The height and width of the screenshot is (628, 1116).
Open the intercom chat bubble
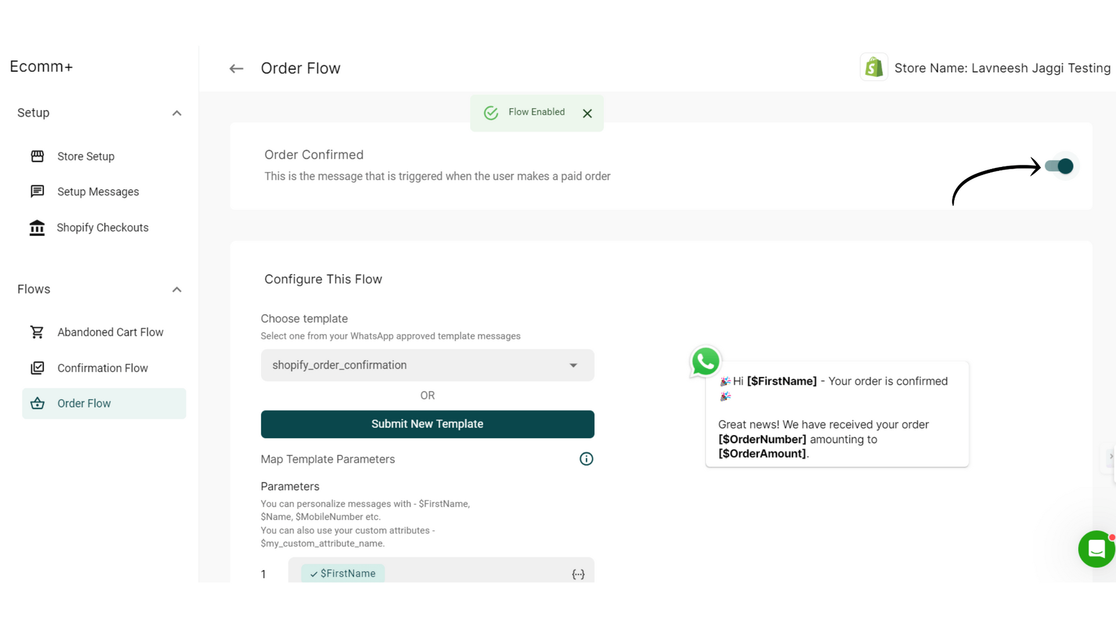(1096, 549)
